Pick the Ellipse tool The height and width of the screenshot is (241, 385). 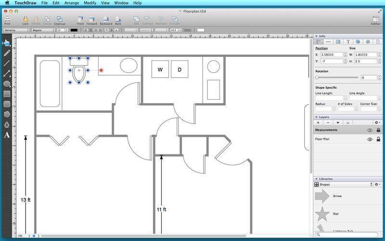(7, 84)
